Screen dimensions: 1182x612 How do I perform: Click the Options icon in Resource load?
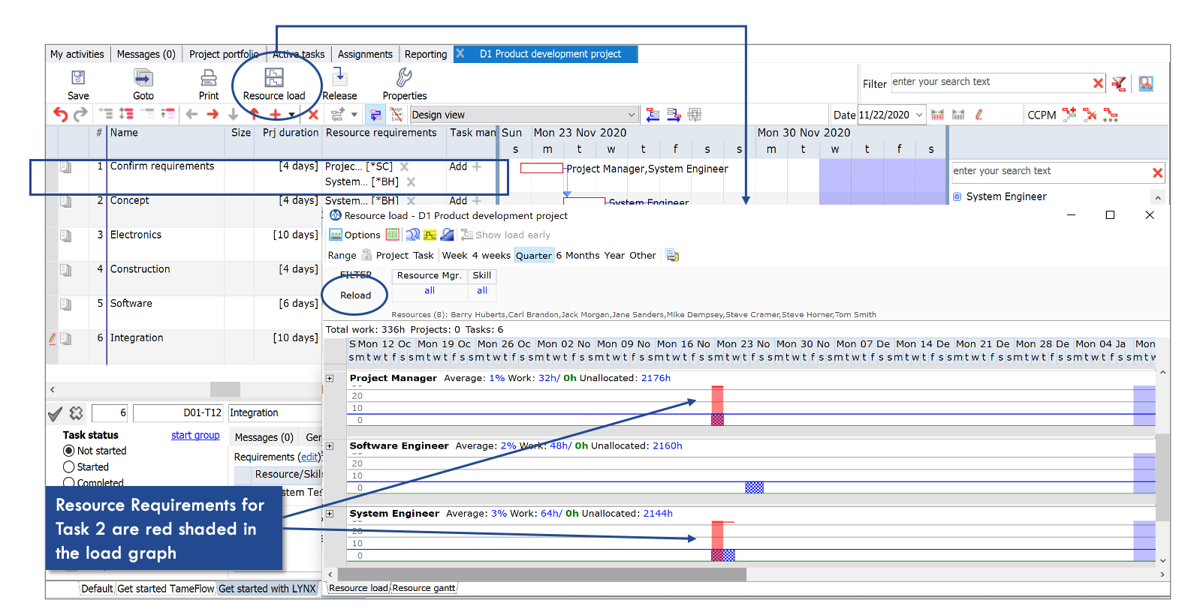[x=336, y=235]
